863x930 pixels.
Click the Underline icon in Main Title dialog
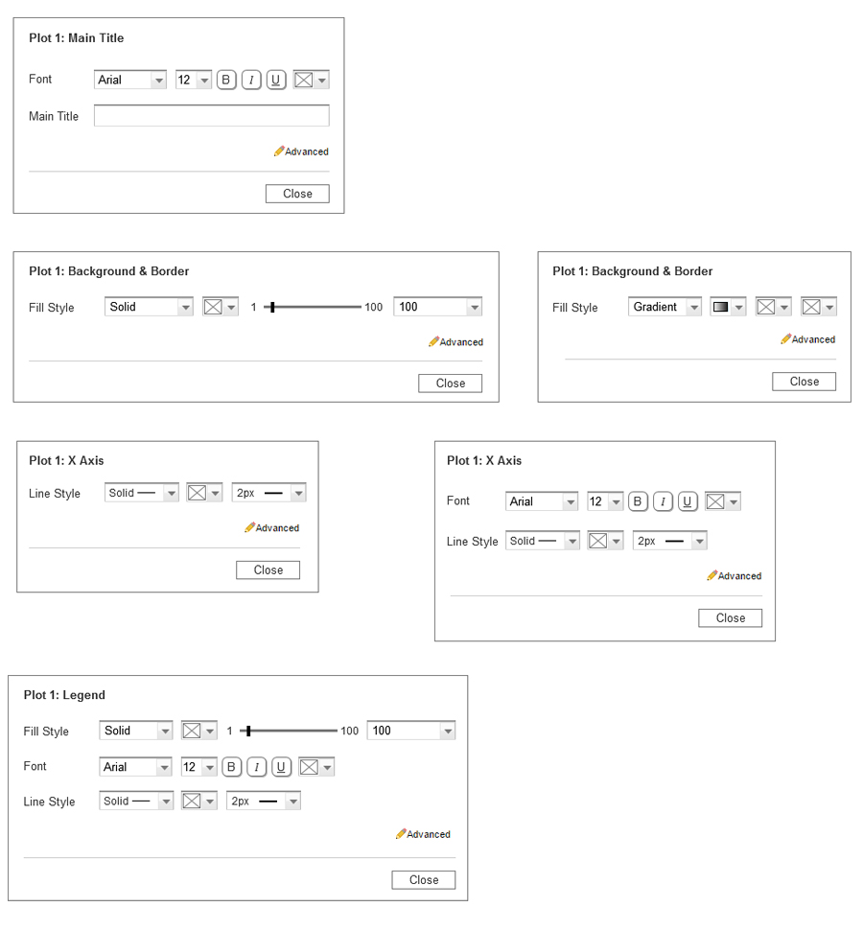tap(276, 80)
